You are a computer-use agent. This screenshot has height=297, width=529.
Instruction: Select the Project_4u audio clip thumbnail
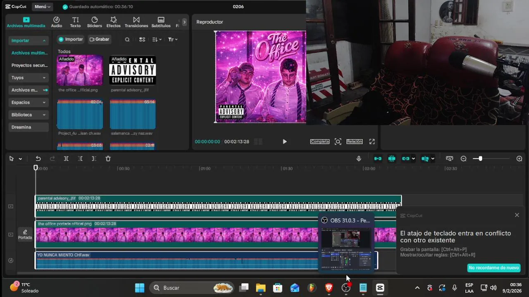tap(80, 114)
